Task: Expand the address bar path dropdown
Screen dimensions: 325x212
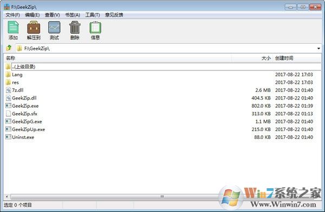Action: [x=318, y=49]
